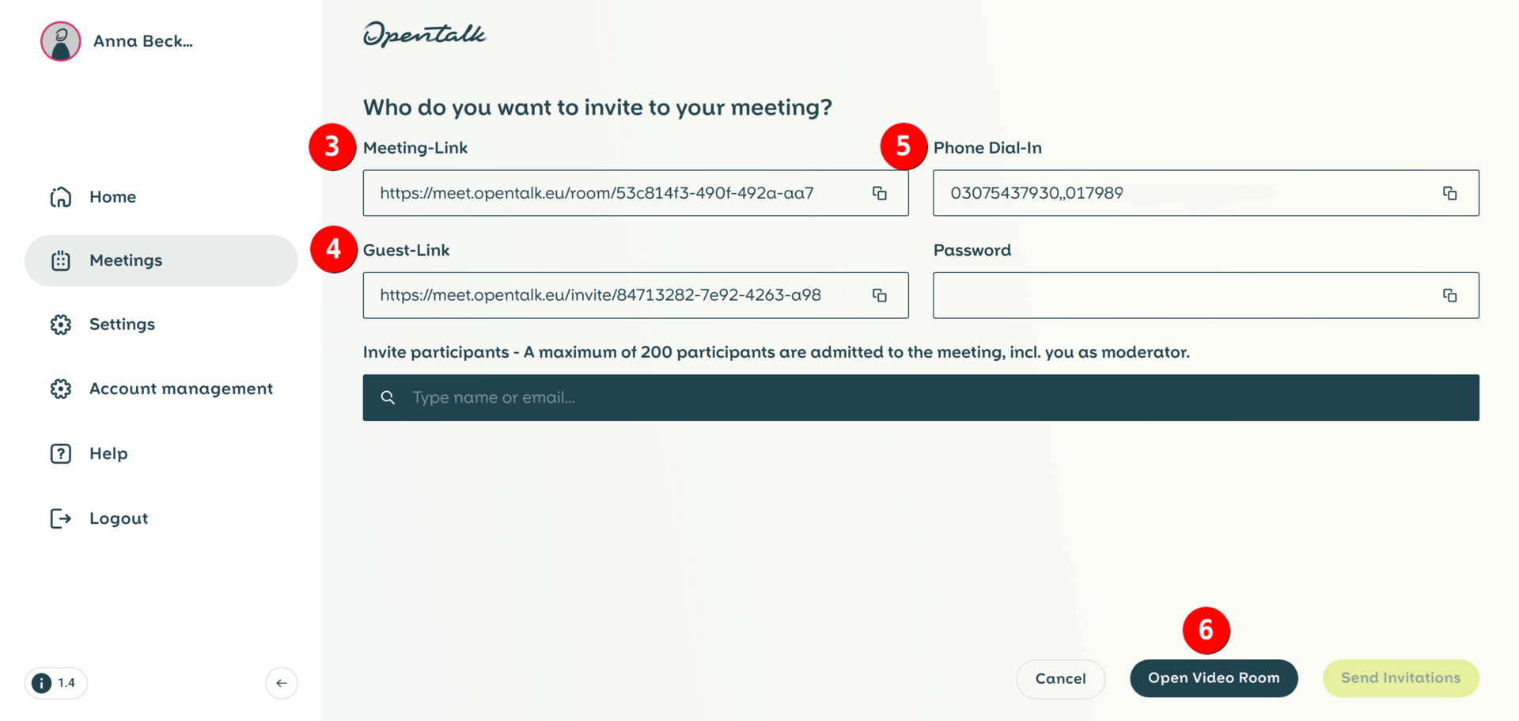Click the Opentalk logo
Screen dimensions: 1519x721
tap(424, 33)
